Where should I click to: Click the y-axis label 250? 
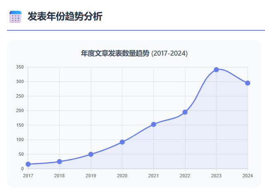pyautogui.click(x=20, y=96)
